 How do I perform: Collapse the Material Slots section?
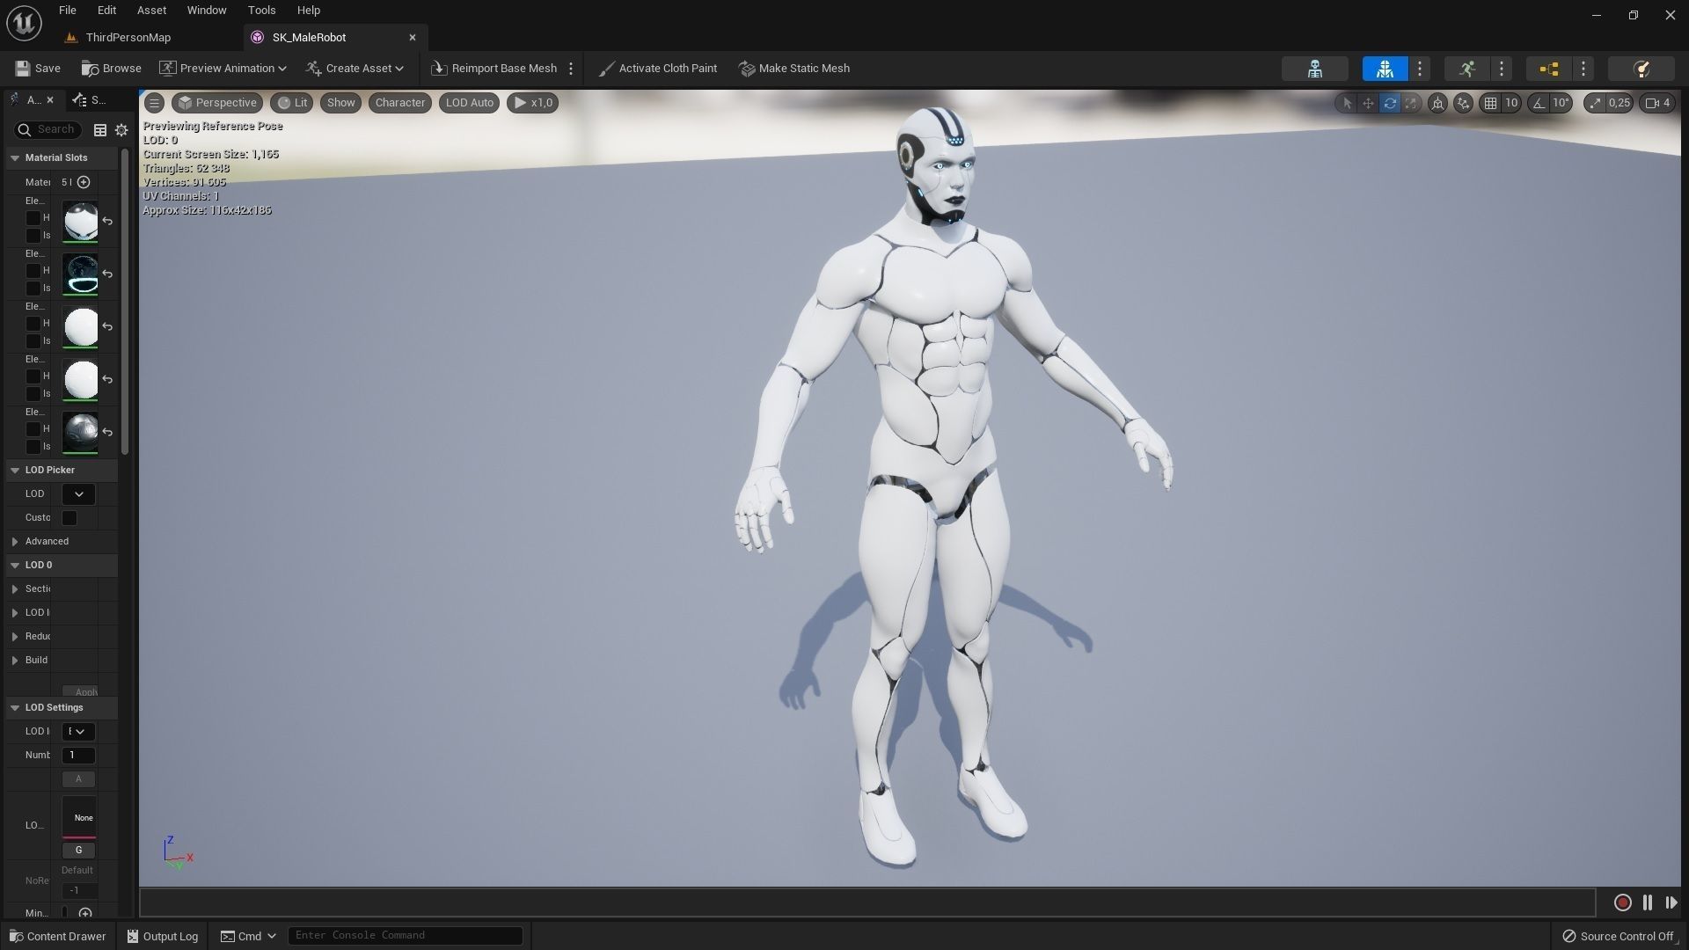(x=15, y=158)
